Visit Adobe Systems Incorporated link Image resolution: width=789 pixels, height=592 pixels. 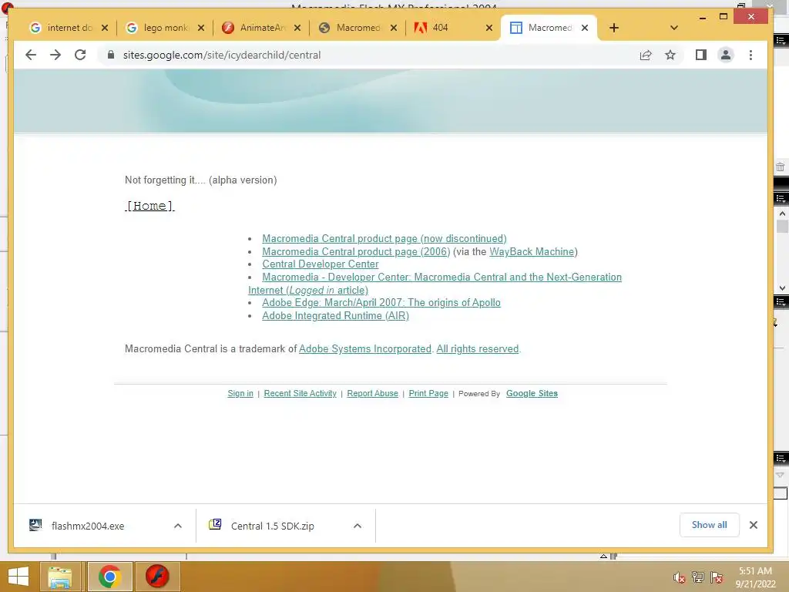[365, 349]
